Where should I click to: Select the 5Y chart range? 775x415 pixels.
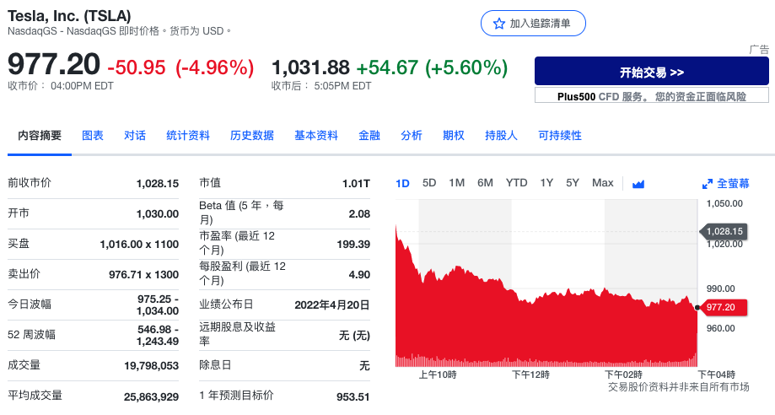tap(573, 183)
